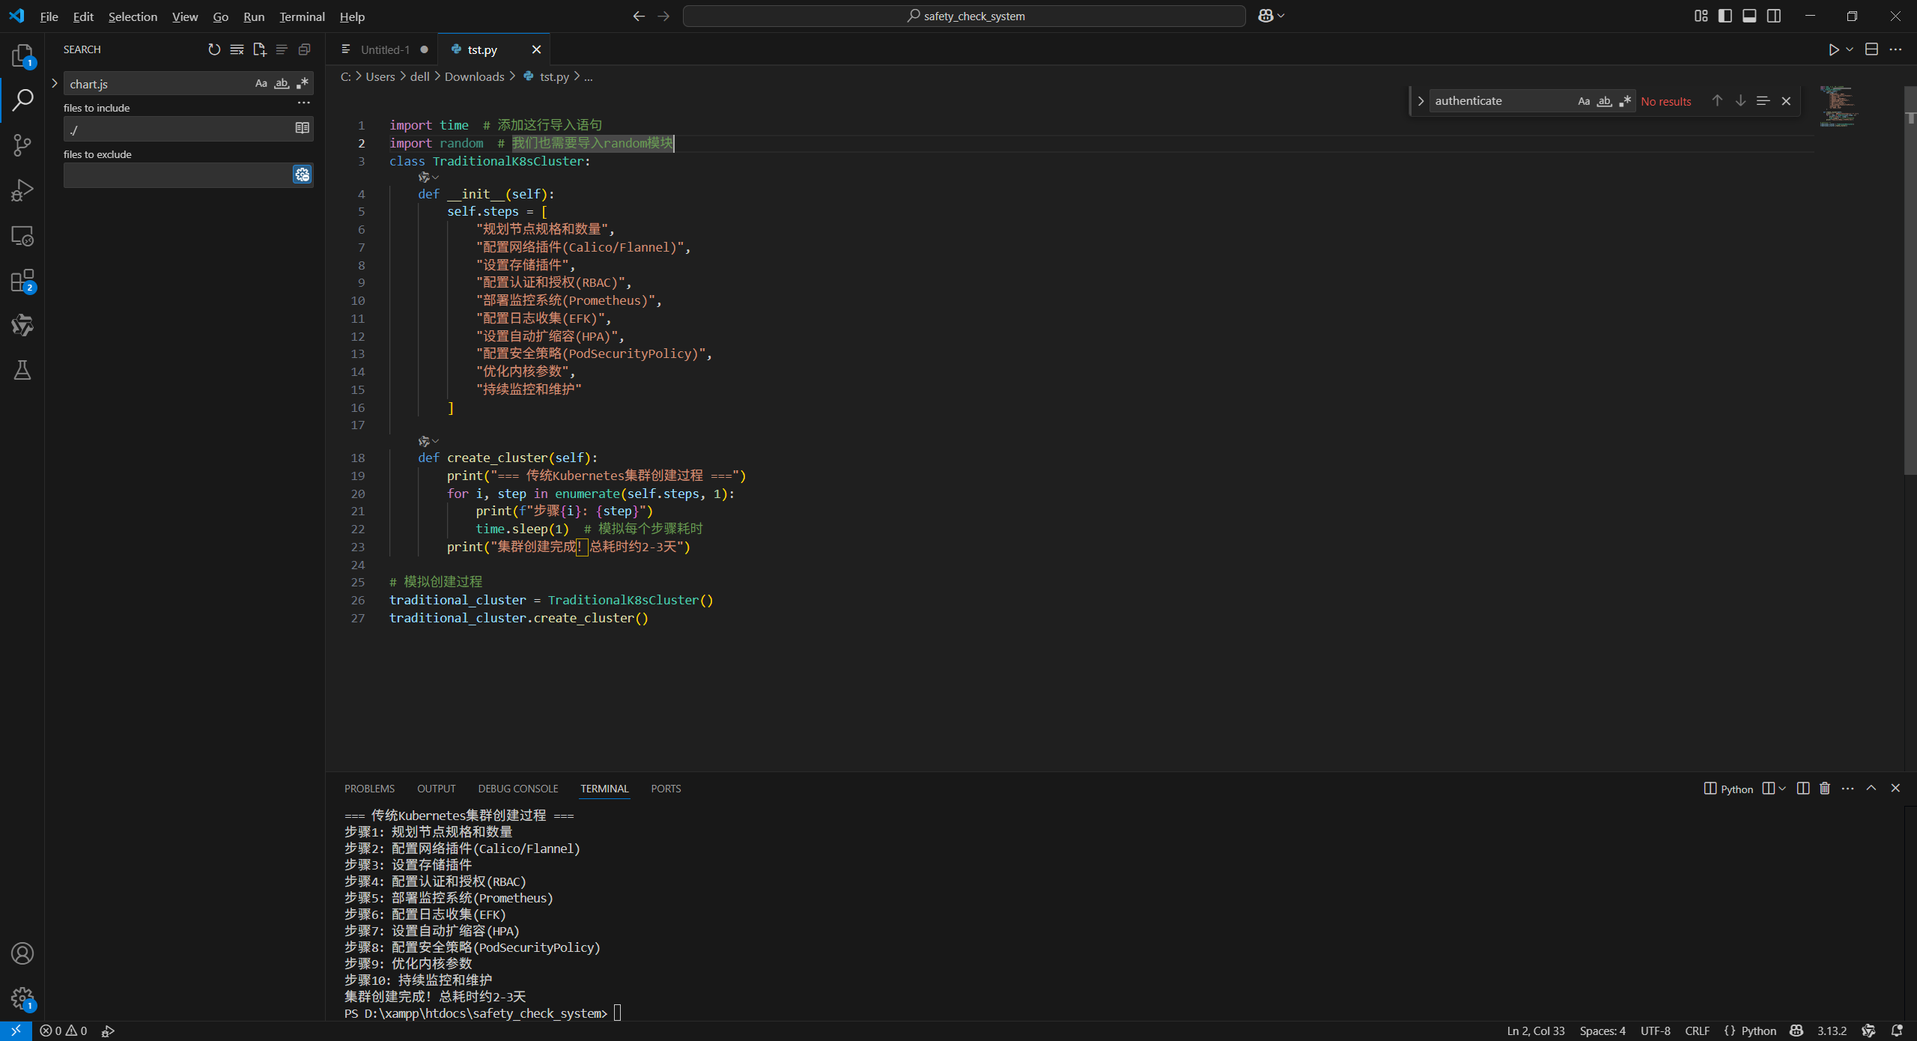
Task: Click Ln 2, Col 33 position indicator
Action: point(1535,1031)
